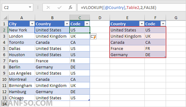Click FR code in cell C7
The image size is (186, 107).
(x=80, y=61)
